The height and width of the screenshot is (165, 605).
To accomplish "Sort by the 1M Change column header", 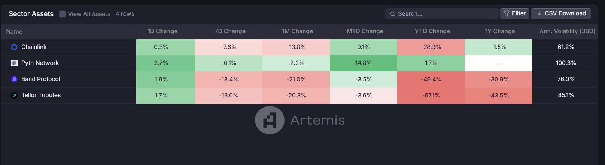I will 297,31.
